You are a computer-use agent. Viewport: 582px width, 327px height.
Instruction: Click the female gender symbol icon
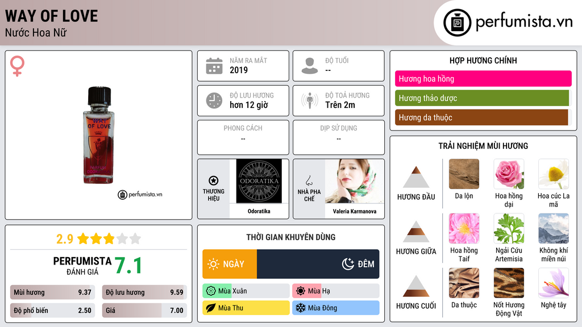click(17, 66)
